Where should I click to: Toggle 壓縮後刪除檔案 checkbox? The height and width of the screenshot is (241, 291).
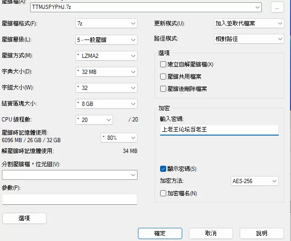point(163,88)
